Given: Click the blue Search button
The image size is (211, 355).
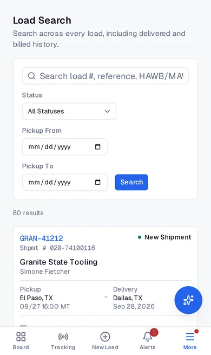Looking at the screenshot, I should (131, 182).
